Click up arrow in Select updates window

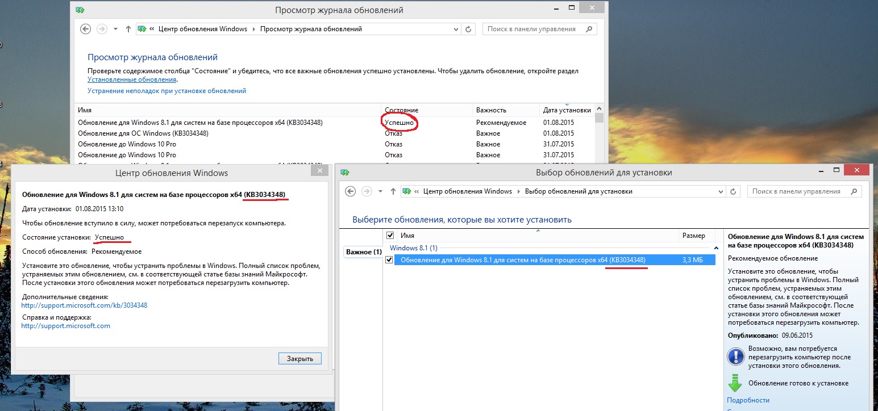393,191
